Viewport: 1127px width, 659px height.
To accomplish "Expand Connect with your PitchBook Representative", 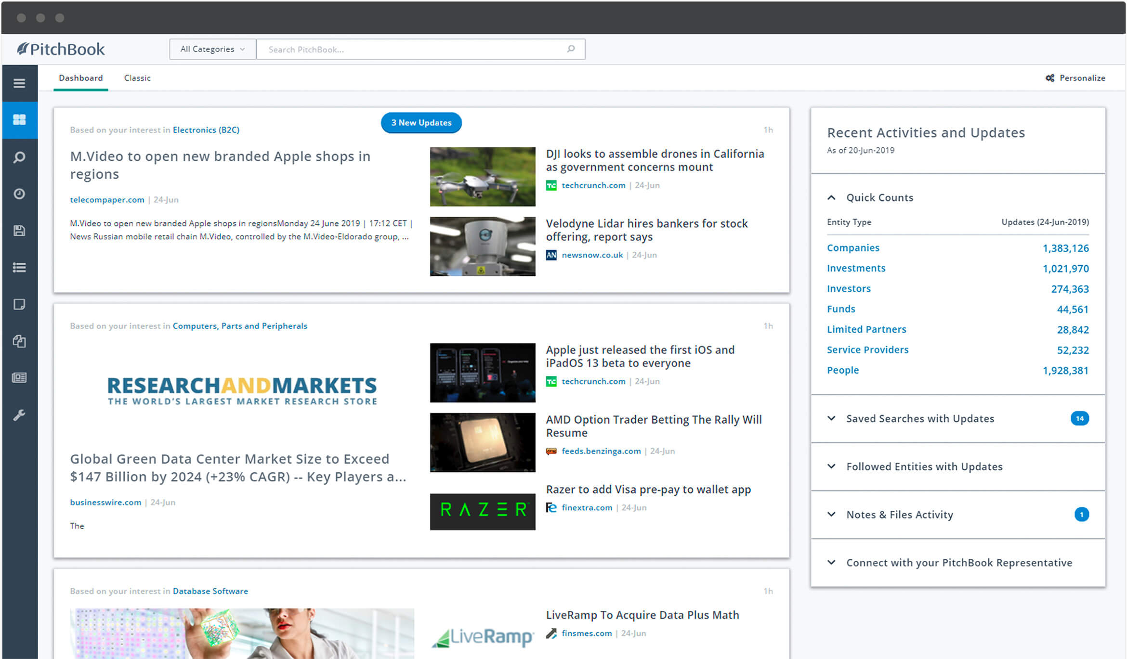I will click(x=831, y=562).
